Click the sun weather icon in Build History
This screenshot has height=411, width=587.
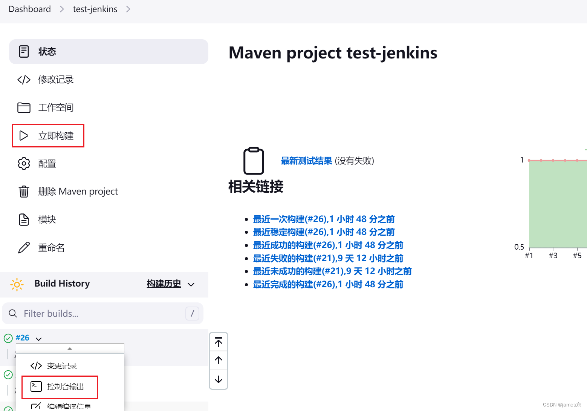click(x=17, y=284)
